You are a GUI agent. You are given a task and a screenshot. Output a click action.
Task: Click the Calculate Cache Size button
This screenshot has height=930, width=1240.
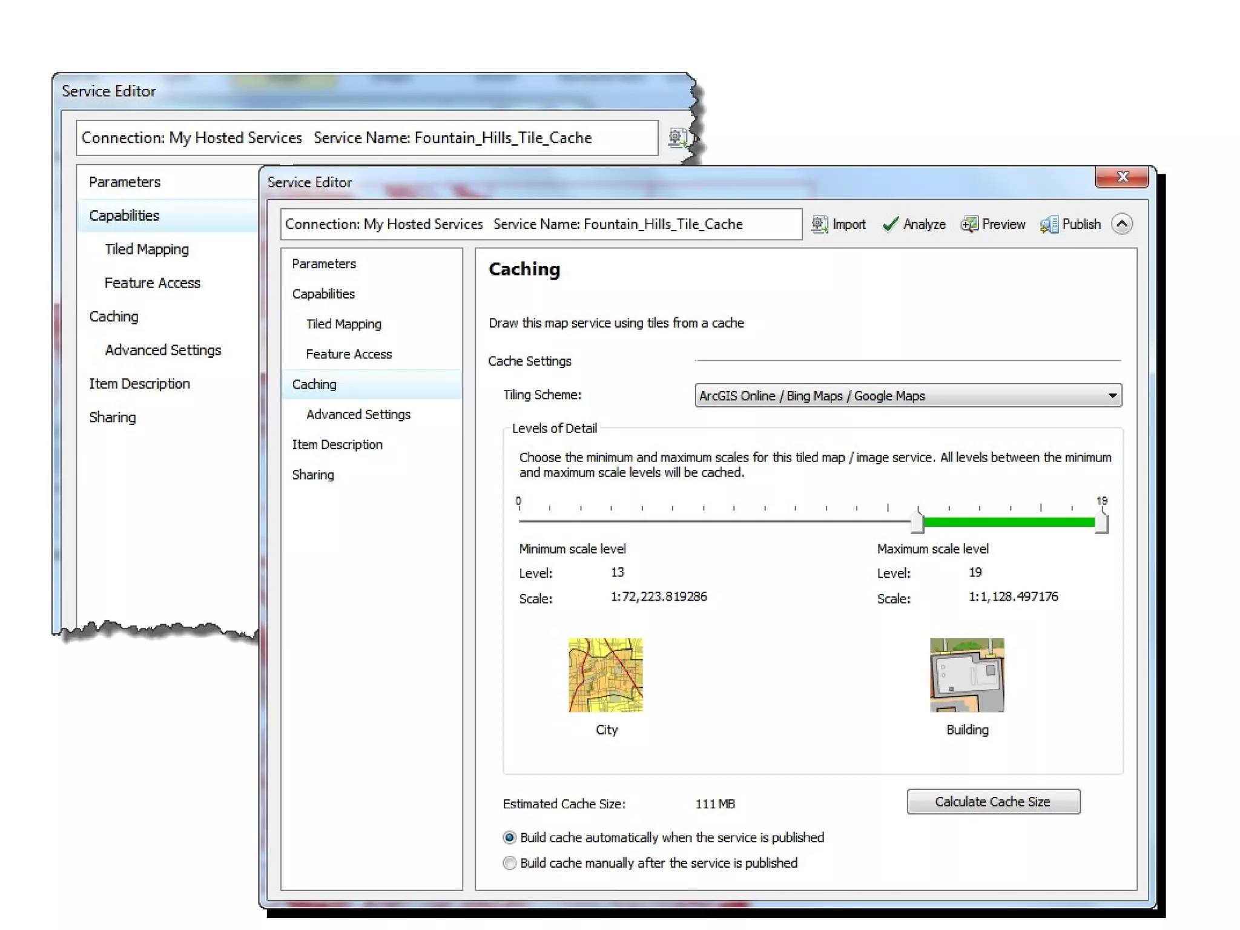[993, 802]
